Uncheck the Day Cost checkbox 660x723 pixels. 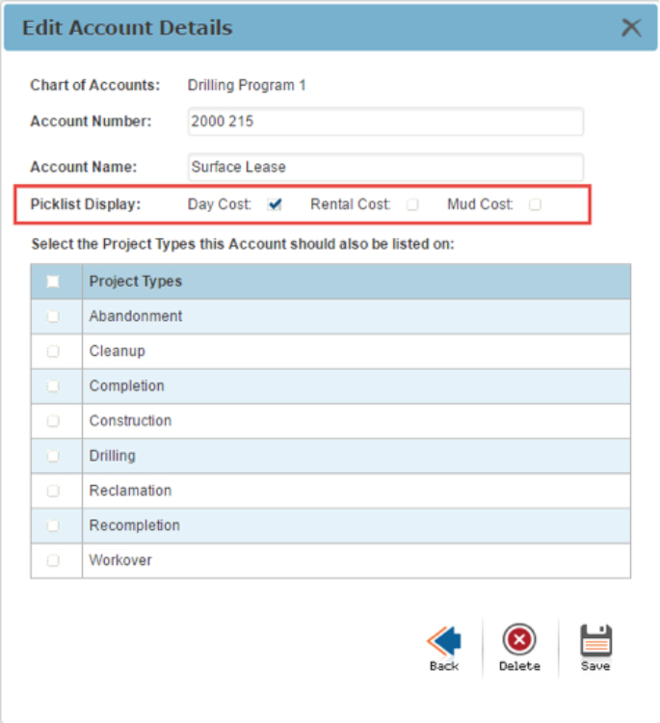tap(275, 204)
